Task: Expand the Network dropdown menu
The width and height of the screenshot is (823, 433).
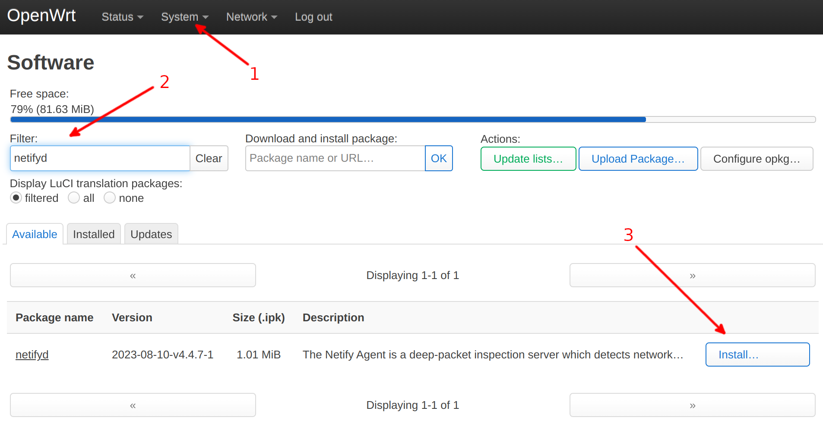Action: click(x=251, y=17)
